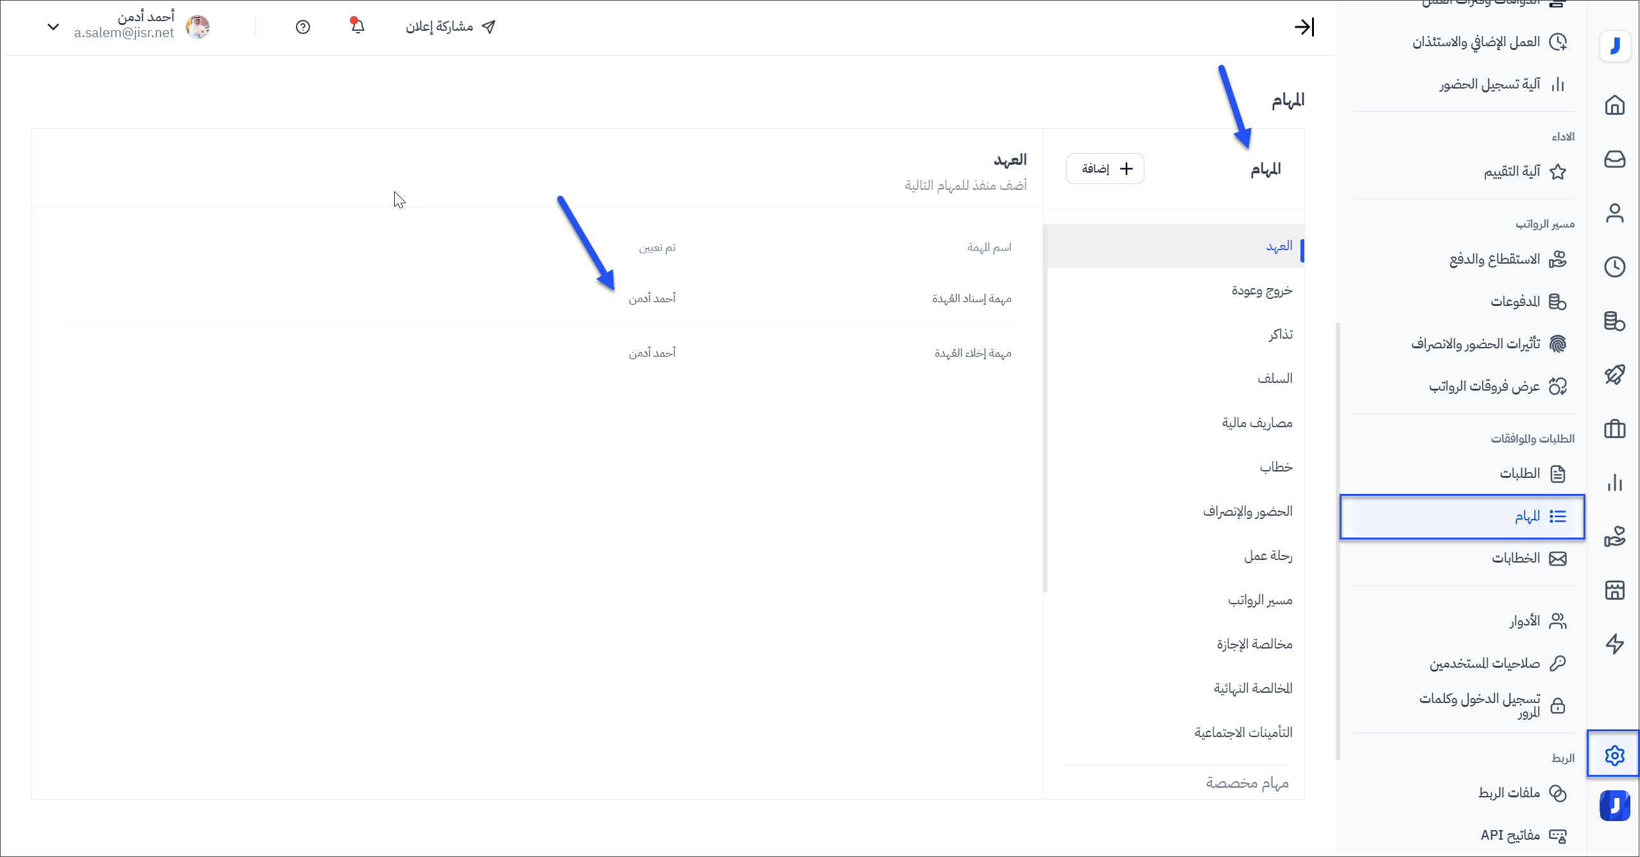Expand the user account dropdown chevron
This screenshot has height=857, width=1640.
53,27
